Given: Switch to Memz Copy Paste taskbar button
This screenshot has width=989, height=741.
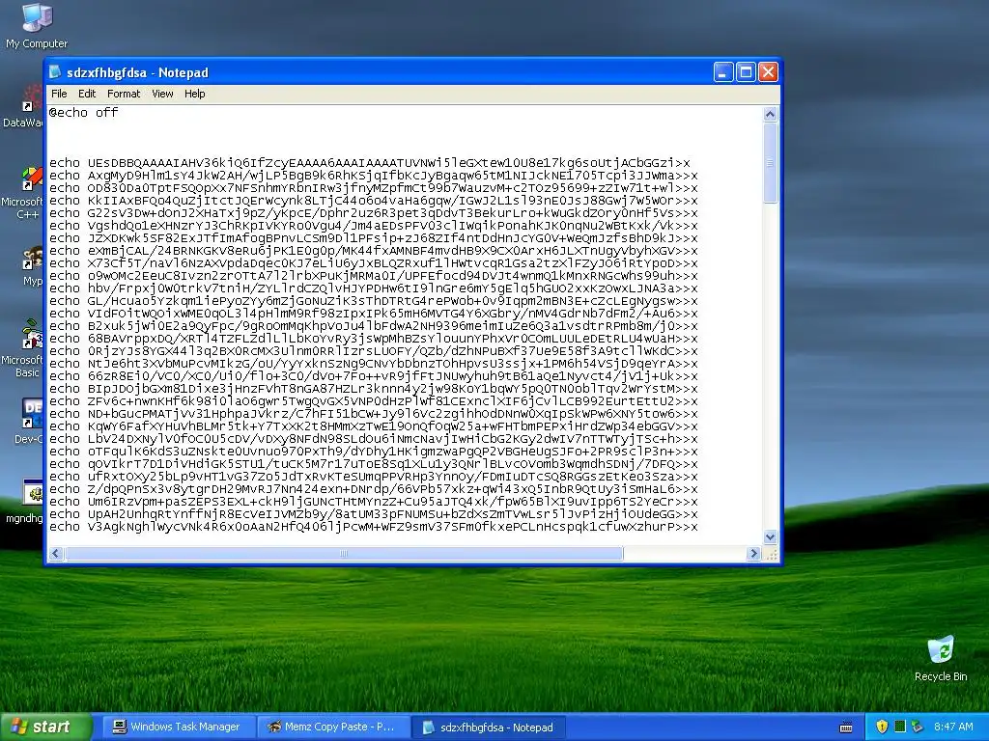Looking at the screenshot, I should [333, 727].
